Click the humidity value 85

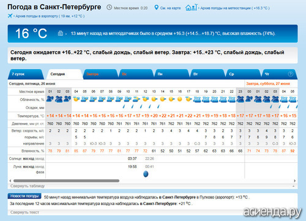(x=76, y=151)
